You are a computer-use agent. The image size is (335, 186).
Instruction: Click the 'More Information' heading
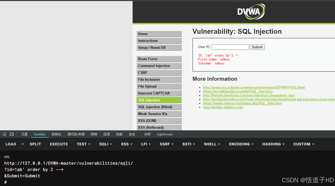coord(215,79)
